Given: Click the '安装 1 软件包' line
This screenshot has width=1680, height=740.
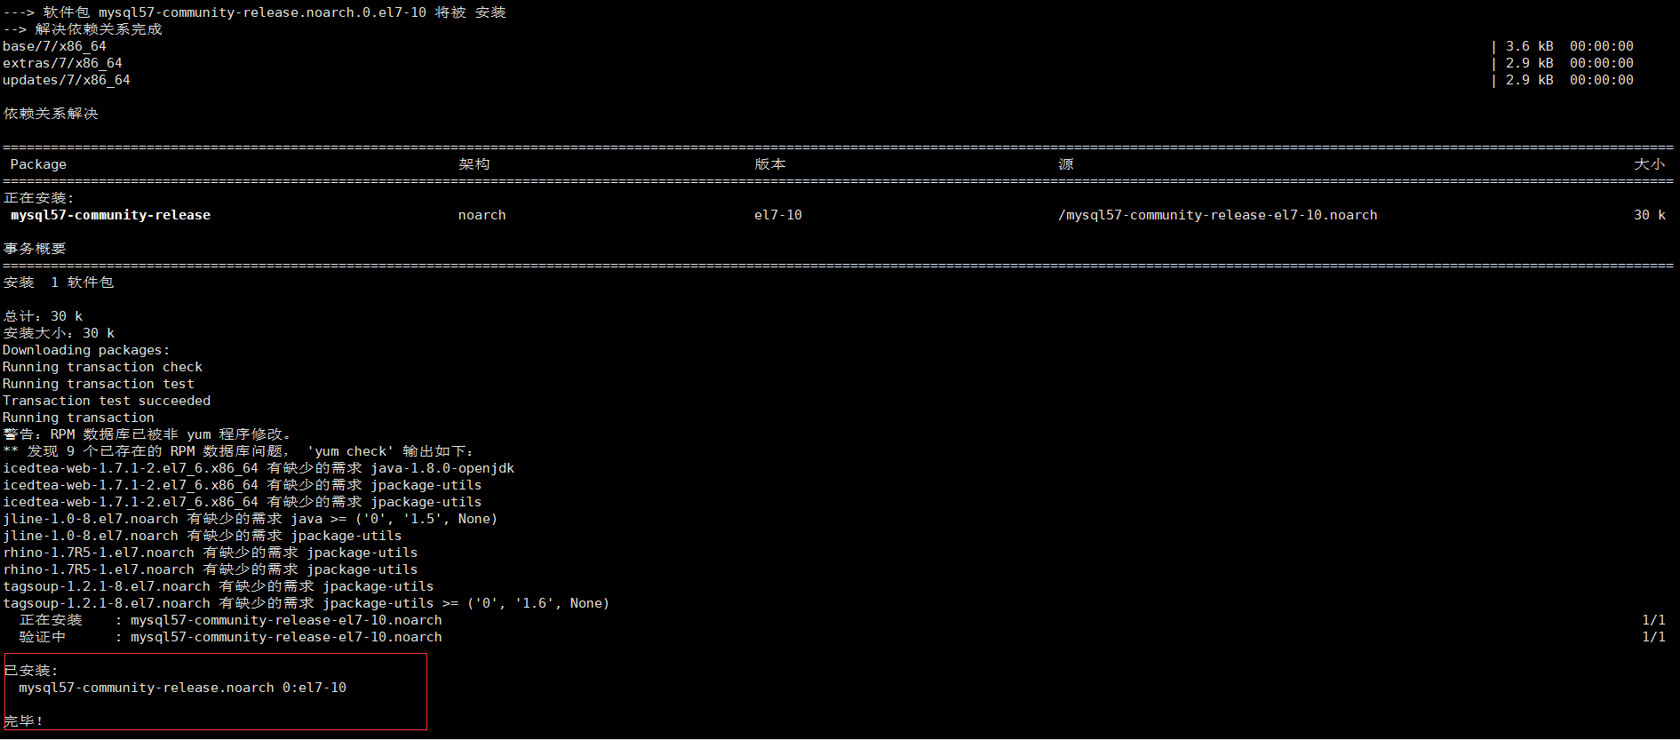Looking at the screenshot, I should click(x=59, y=282).
